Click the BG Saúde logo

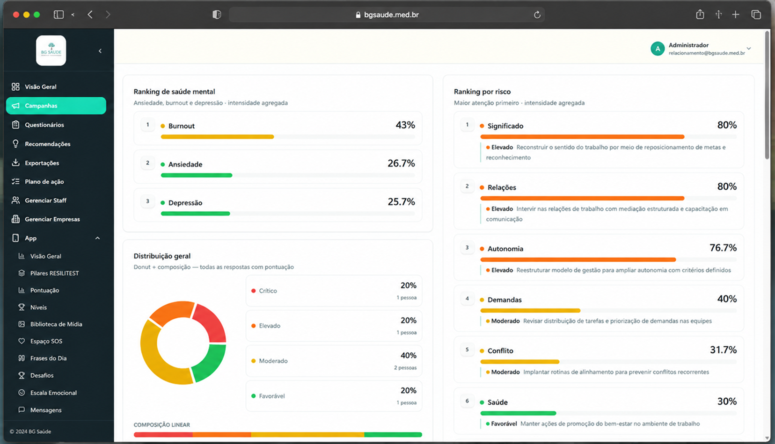tap(51, 50)
